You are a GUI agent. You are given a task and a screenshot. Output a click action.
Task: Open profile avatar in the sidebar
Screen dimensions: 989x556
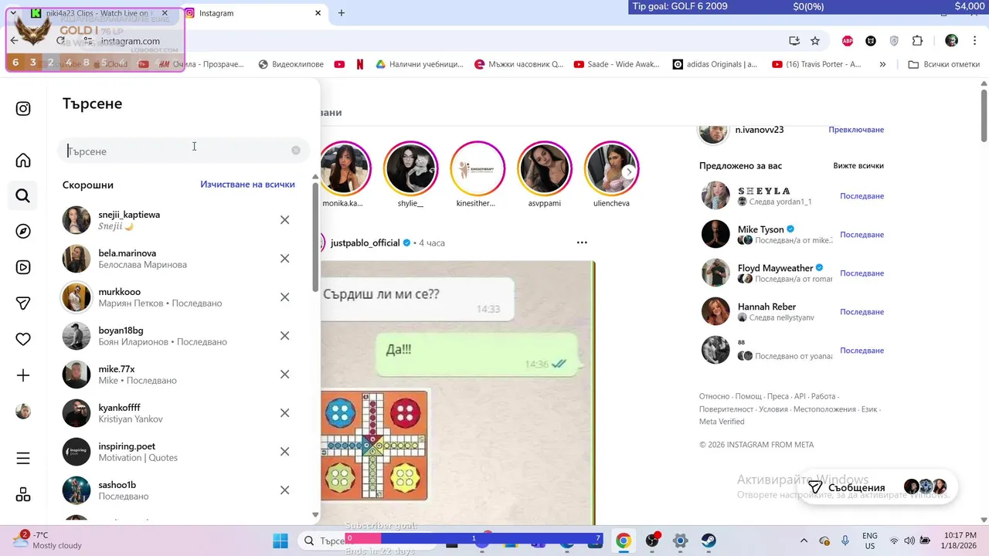23,412
